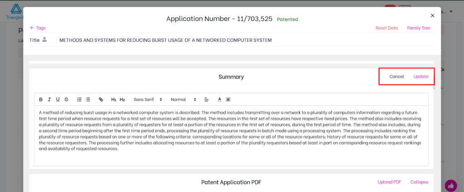Viewport: 464px width, 192px height.
Task: Add new Tags to the application
Action: [x=38, y=28]
